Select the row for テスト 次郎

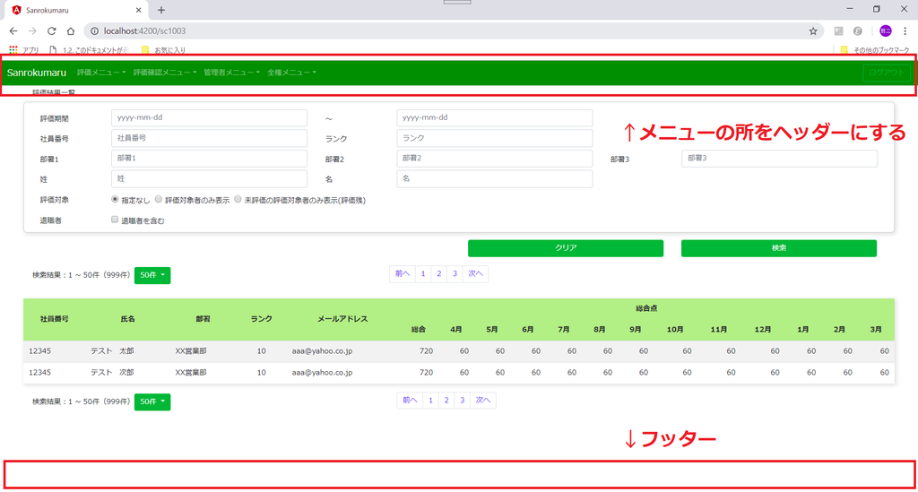point(459,373)
